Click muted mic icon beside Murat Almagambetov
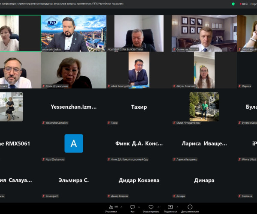Screen dimensions: 257x214 click(x=174, y=123)
